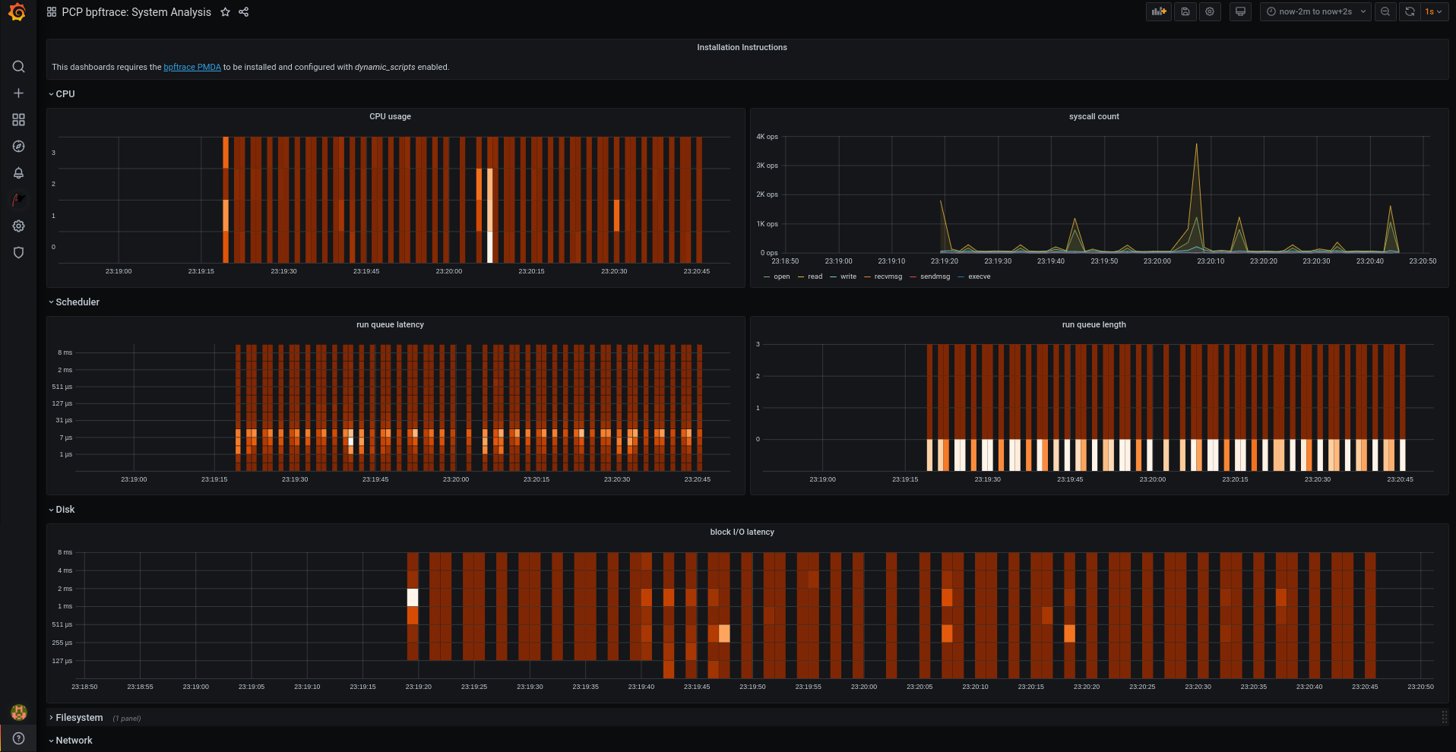This screenshot has width=1456, height=752.
Task: Open the user avatar profile menu
Action: tap(18, 712)
